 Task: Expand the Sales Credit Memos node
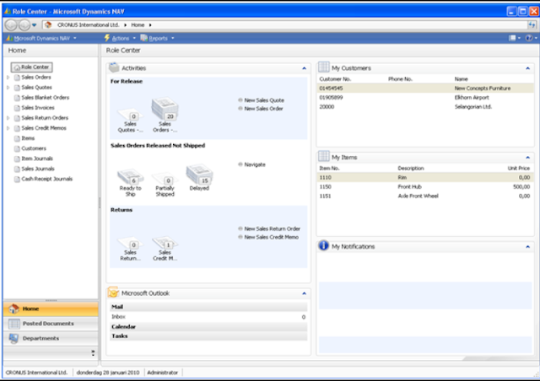coord(8,128)
